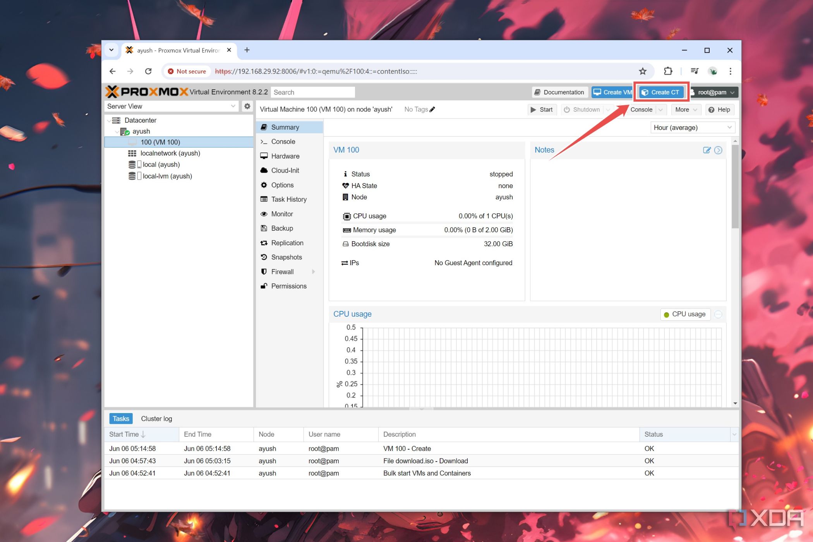Click the Backup panel icon
813x542 pixels.
(x=264, y=228)
